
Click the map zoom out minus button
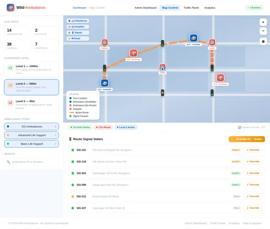(x=263, y=31)
